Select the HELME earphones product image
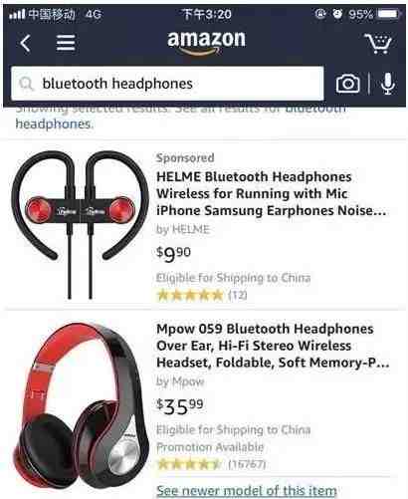 (80, 224)
